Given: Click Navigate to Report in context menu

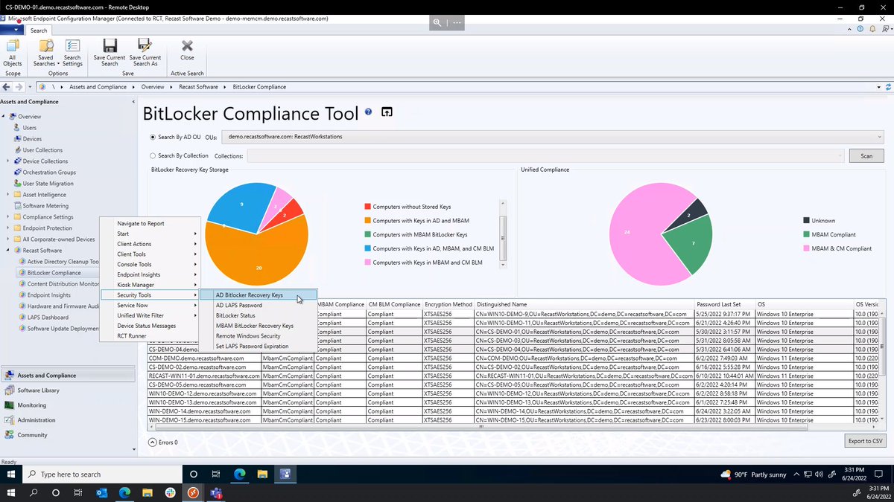Looking at the screenshot, I should [x=150, y=223].
